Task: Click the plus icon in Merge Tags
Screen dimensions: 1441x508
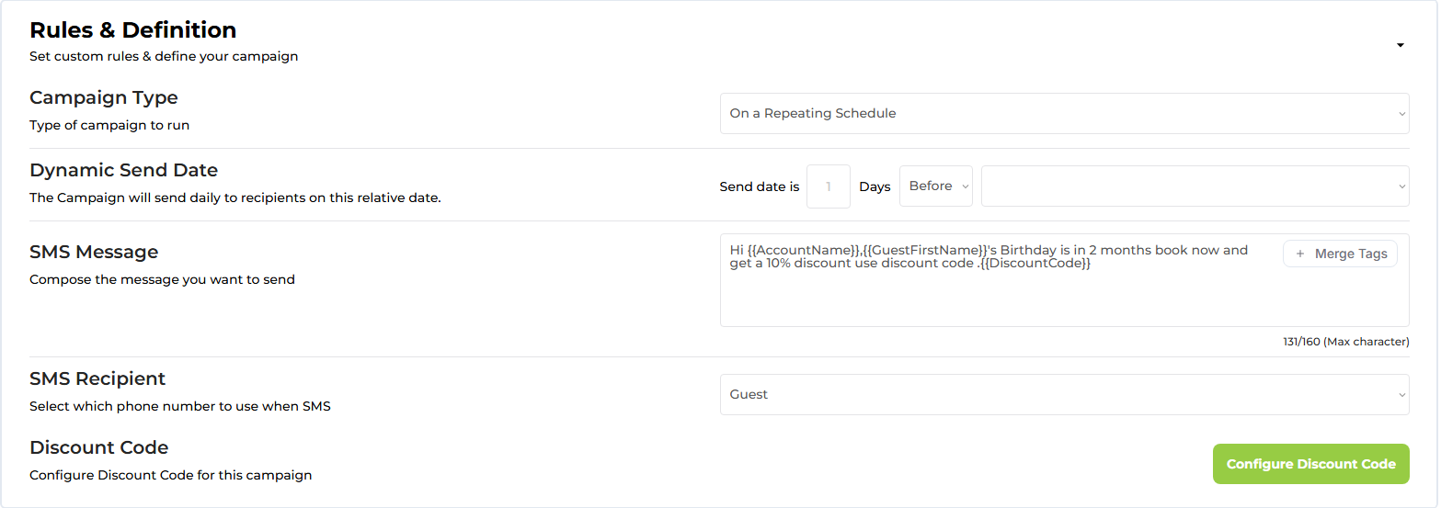Action: (1299, 254)
